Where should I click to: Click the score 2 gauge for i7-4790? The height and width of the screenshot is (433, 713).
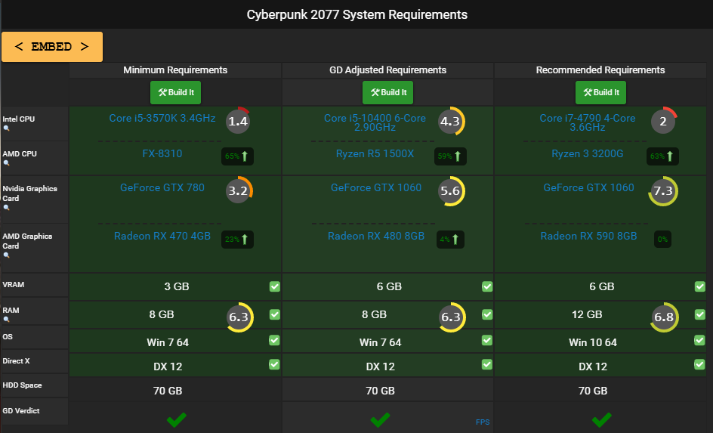(663, 122)
